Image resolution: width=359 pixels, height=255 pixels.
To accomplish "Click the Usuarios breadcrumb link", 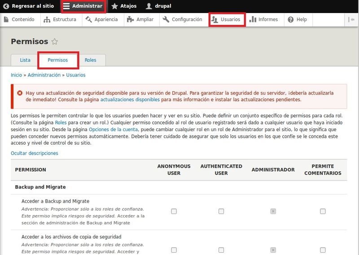I will [x=76, y=75].
